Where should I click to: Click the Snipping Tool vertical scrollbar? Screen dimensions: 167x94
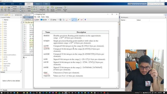tap(118, 54)
